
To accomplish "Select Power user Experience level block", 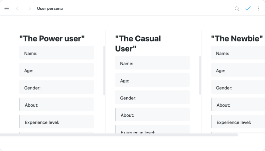I will coord(56,122).
